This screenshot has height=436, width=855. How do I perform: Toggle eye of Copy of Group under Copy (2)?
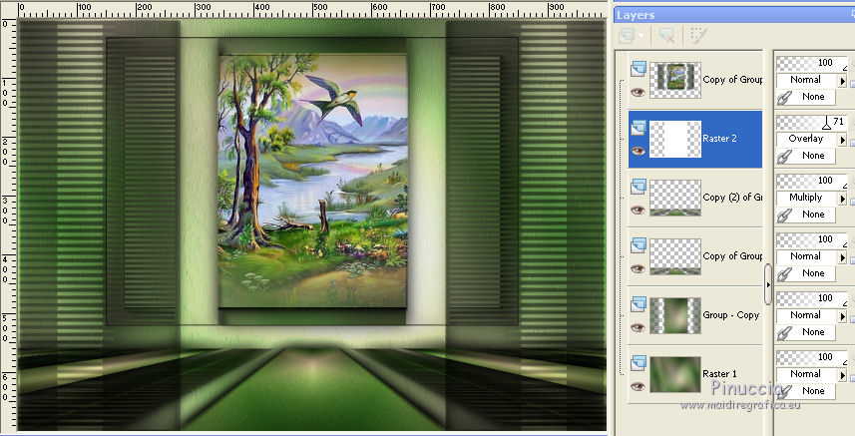coord(638,268)
